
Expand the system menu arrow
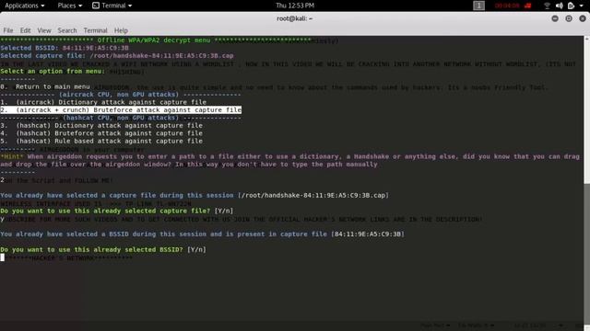pyautogui.click(x=583, y=6)
